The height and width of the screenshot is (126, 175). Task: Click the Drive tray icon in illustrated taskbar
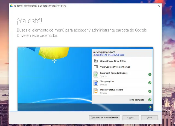(x=150, y=107)
